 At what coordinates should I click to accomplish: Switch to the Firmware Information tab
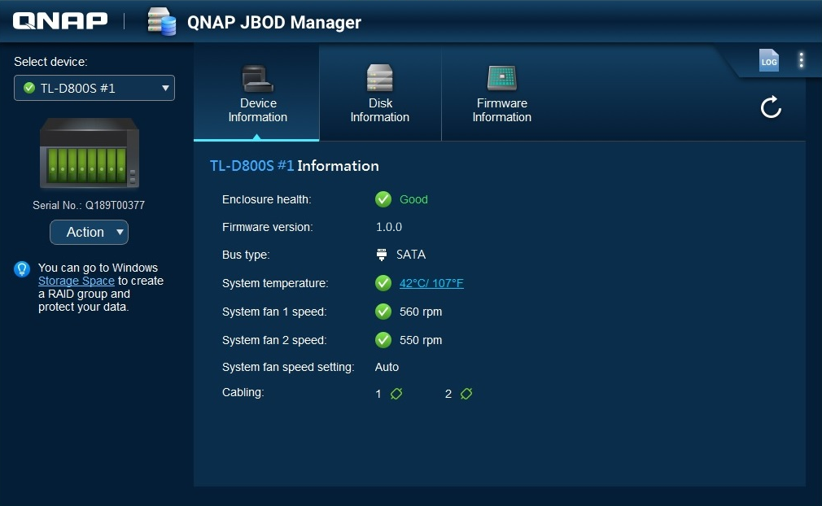tap(501, 94)
